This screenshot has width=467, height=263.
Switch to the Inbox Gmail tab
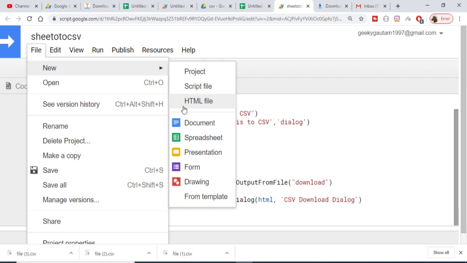pos(368,6)
